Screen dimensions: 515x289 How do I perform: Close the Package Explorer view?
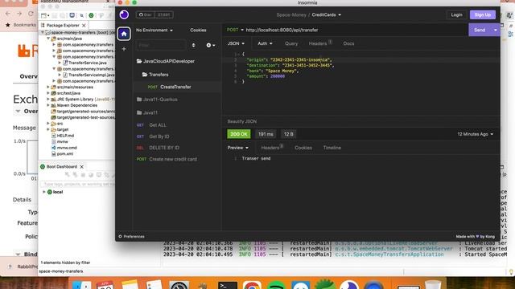click(x=84, y=25)
